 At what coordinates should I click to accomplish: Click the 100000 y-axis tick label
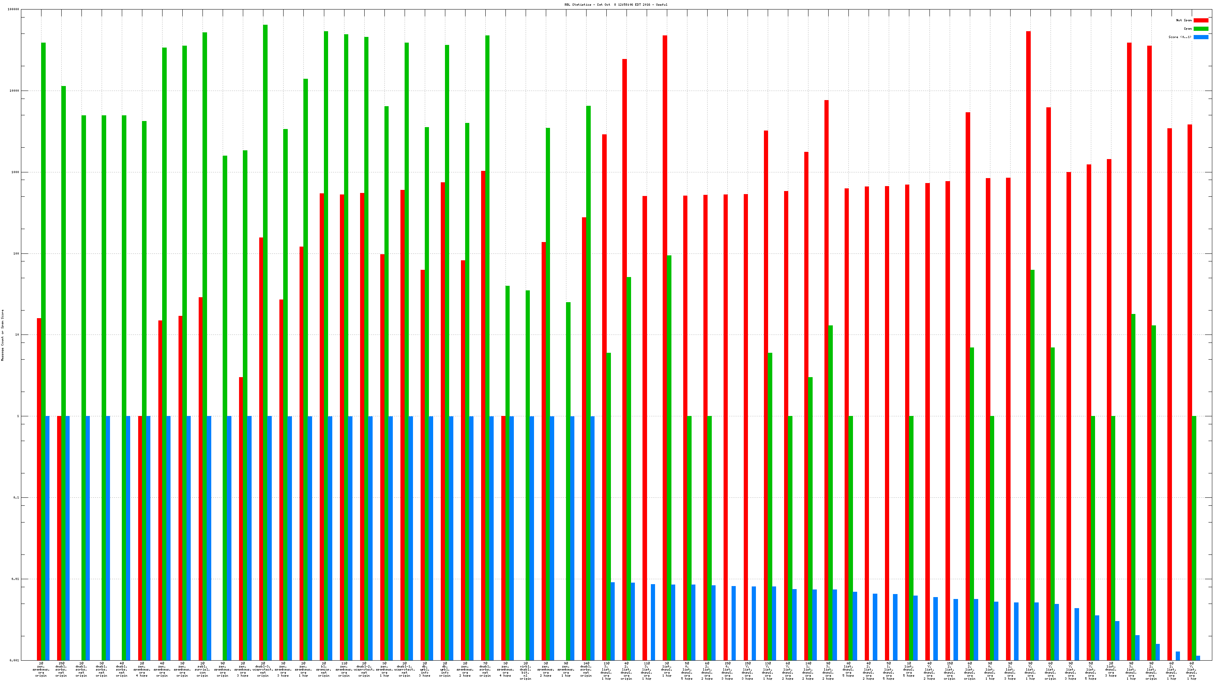click(x=14, y=10)
